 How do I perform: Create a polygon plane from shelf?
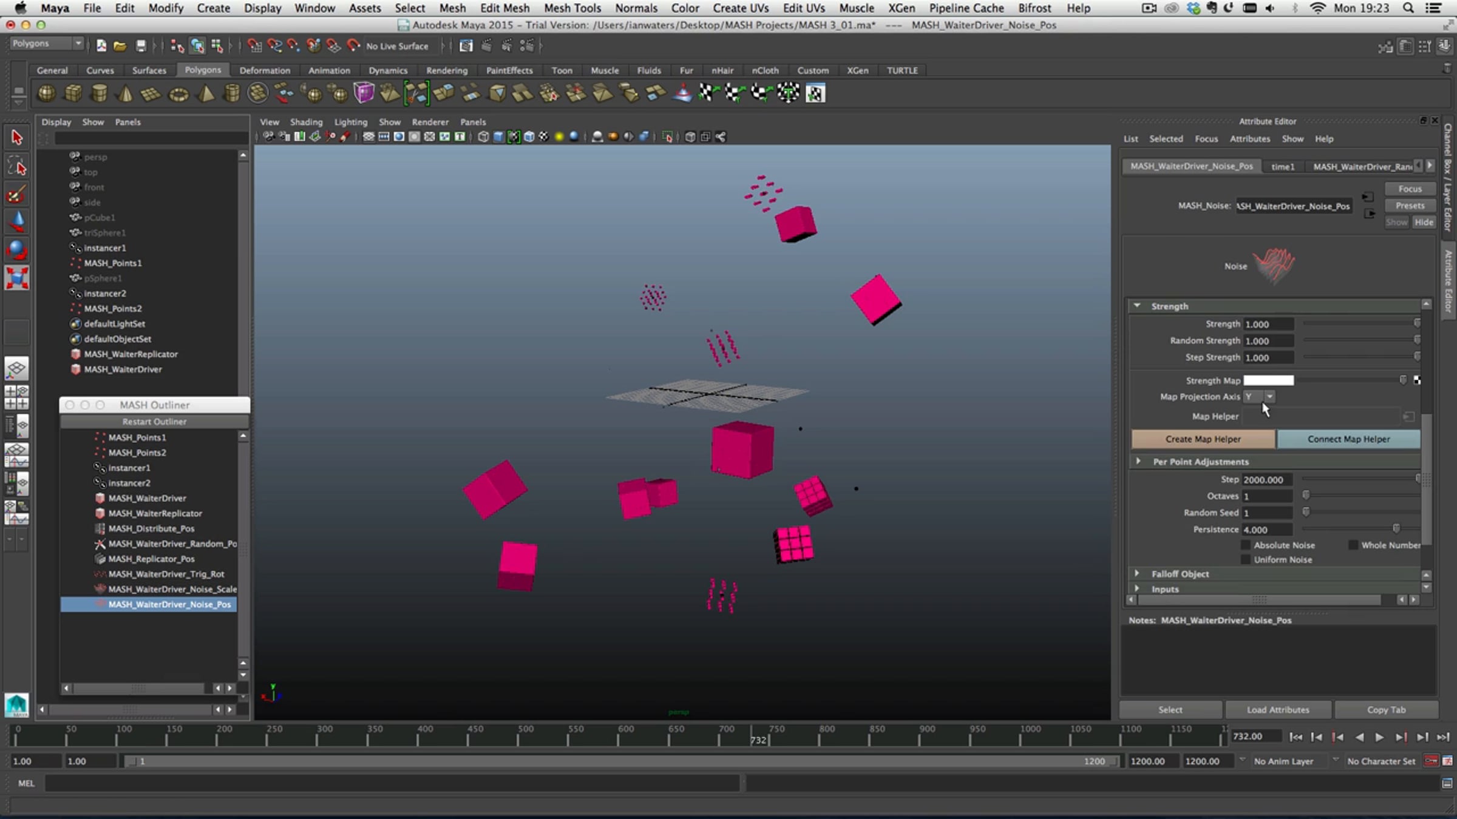[152, 93]
